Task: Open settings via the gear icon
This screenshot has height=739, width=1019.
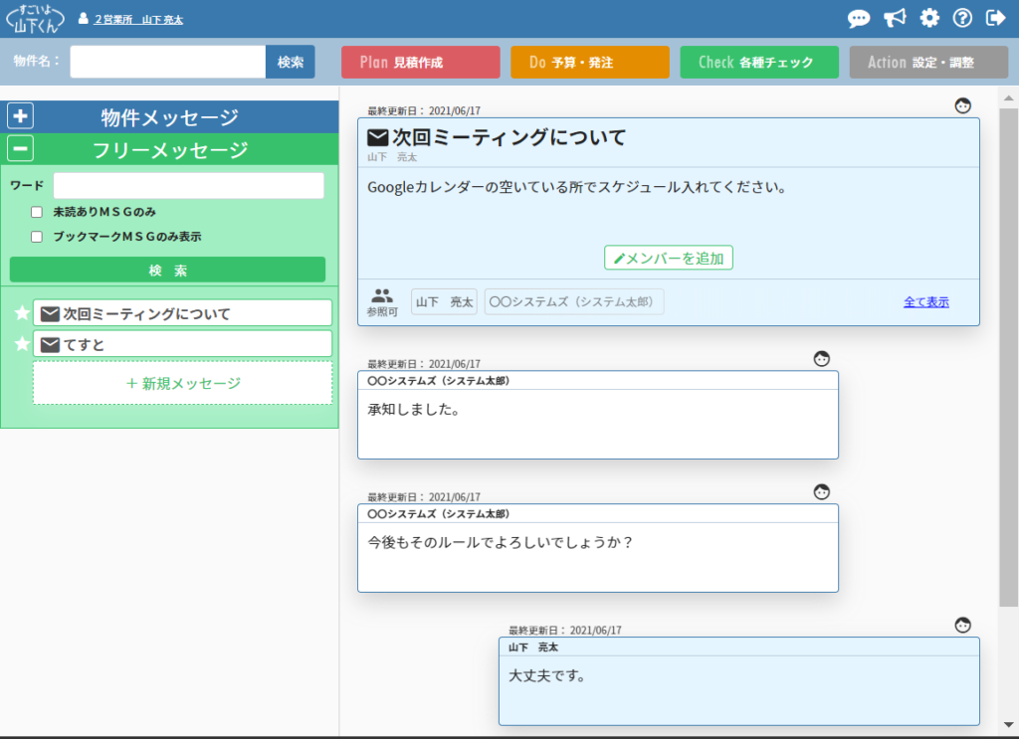Action: [928, 18]
